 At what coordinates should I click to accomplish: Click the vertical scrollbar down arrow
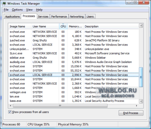pyautogui.click(x=141, y=101)
